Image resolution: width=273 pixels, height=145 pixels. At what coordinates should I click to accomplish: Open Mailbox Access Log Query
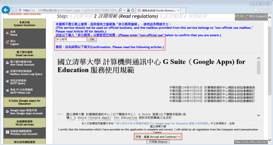point(26,72)
